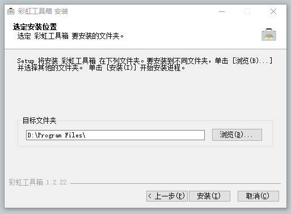Click the 彩虹工具箱 1.2.22 version label
The height and width of the screenshot is (214, 291).
37,182
